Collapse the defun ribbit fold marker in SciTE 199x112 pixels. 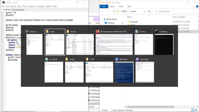5,55
